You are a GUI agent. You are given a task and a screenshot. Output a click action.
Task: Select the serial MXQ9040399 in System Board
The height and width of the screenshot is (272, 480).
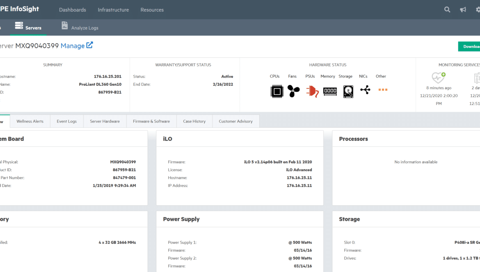click(x=123, y=162)
